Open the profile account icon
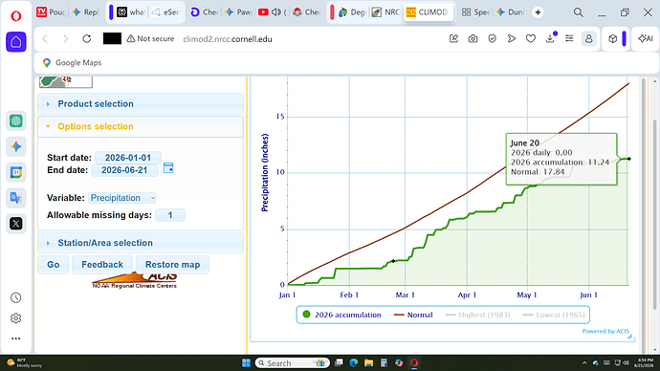The width and height of the screenshot is (660, 371). [x=589, y=38]
